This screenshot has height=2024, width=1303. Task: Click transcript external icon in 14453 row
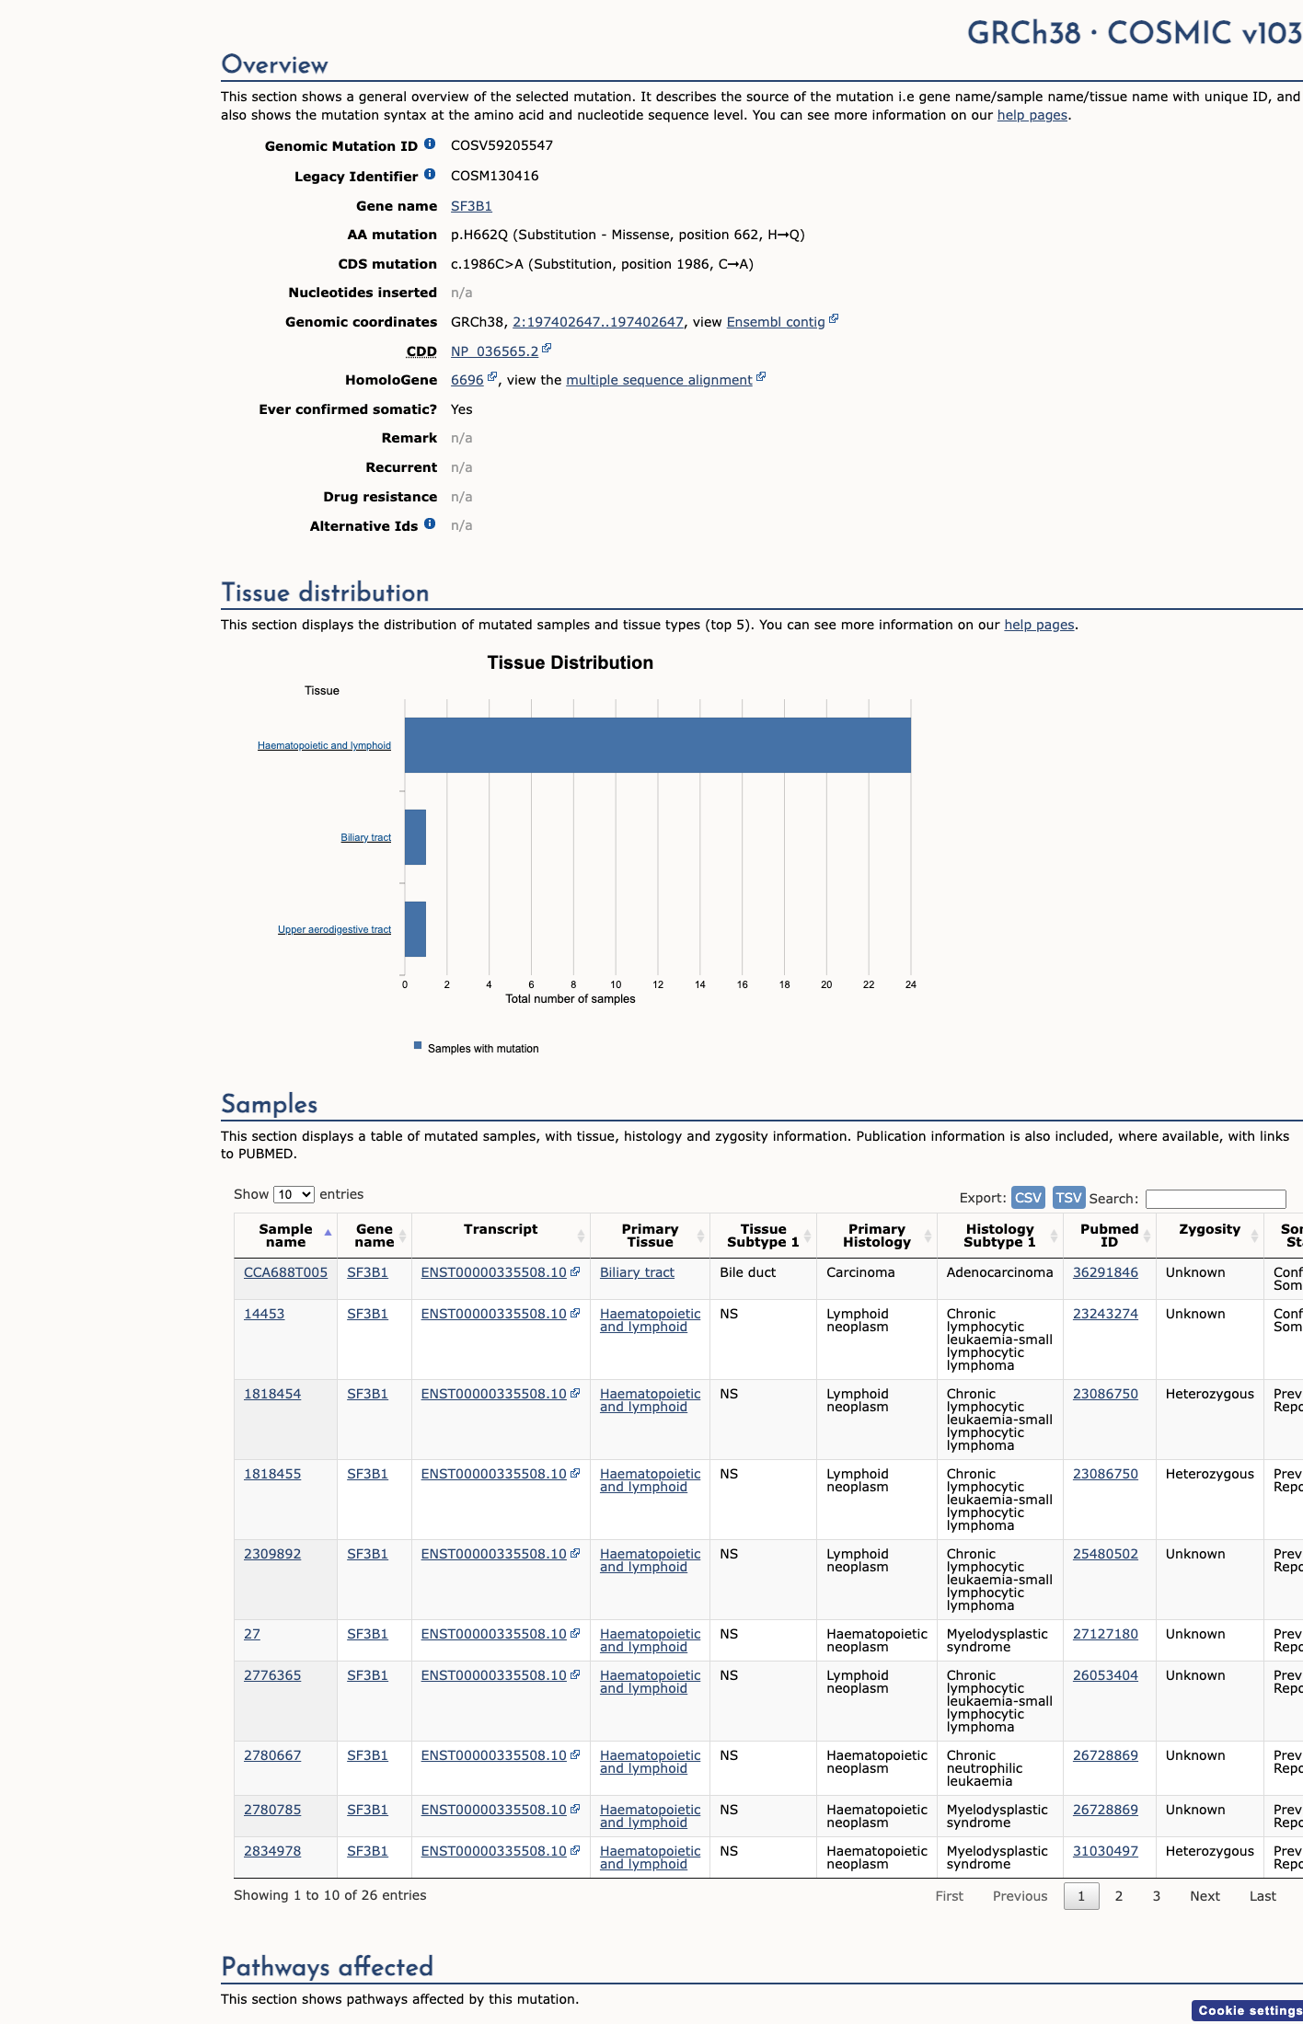point(575,1313)
